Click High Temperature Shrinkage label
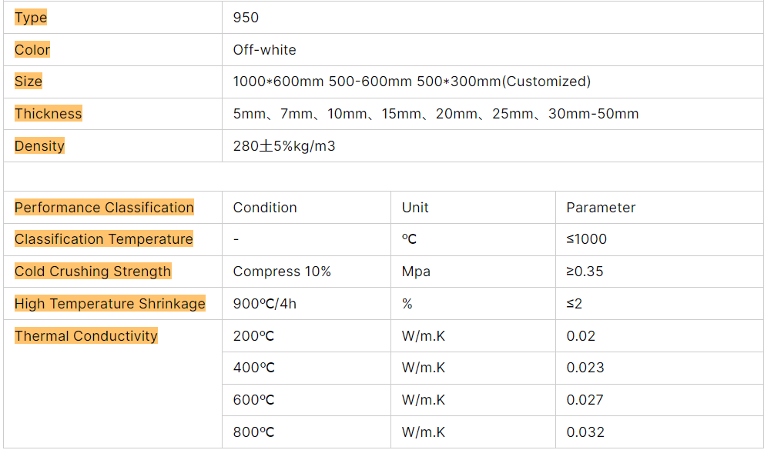Viewport: 764px width, 450px height. [110, 304]
